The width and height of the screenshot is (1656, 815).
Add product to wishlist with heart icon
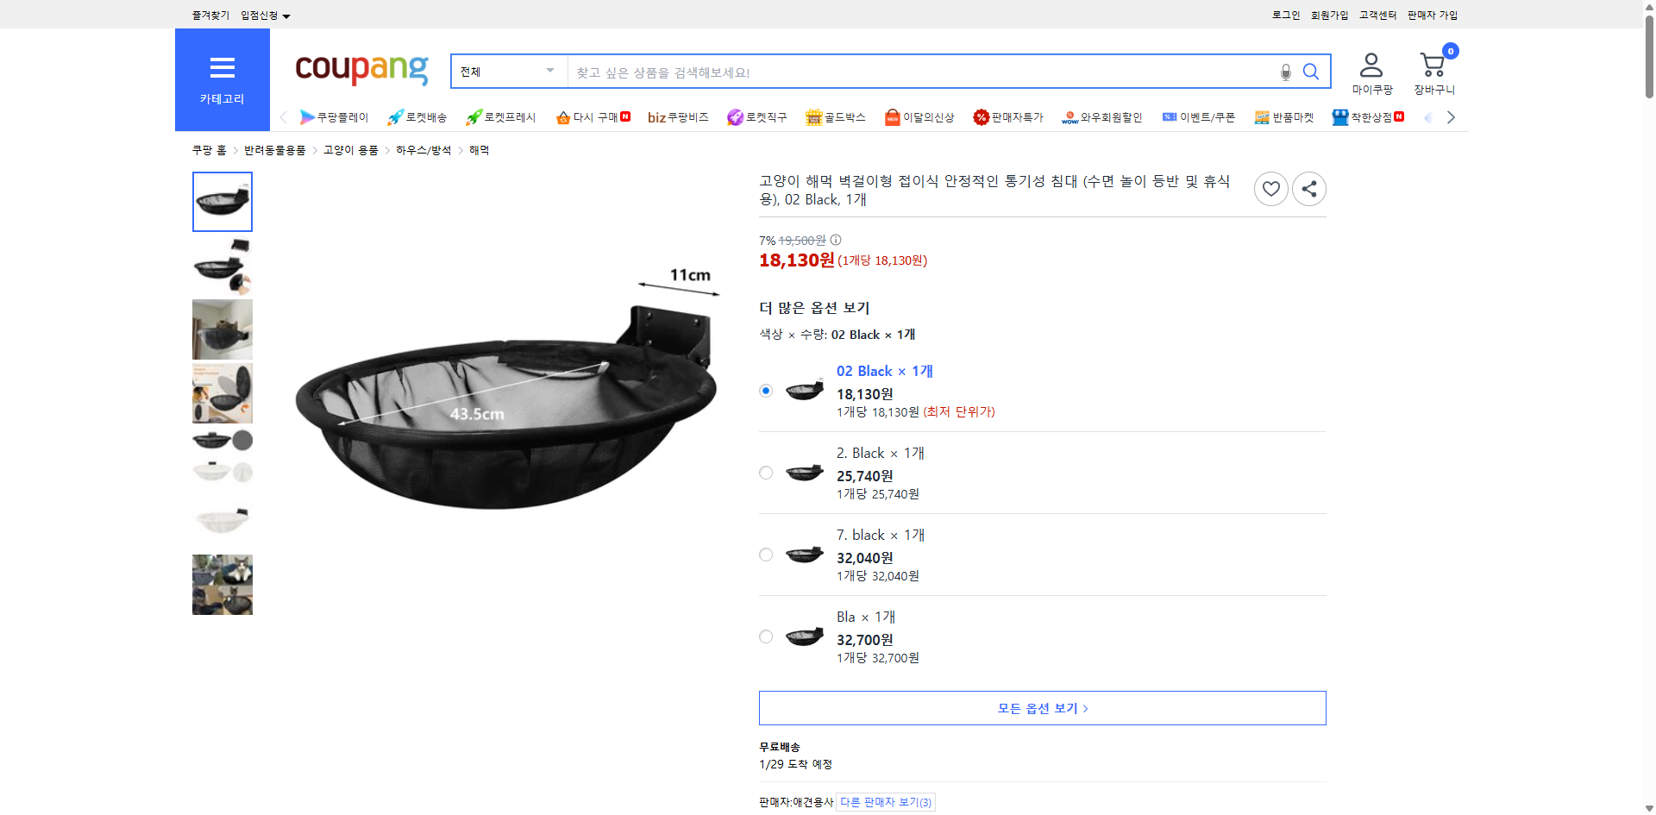pos(1270,188)
